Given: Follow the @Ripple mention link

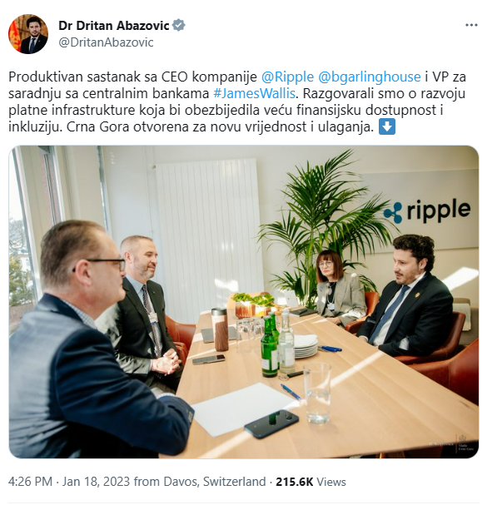Looking at the screenshot, I should 287,77.
